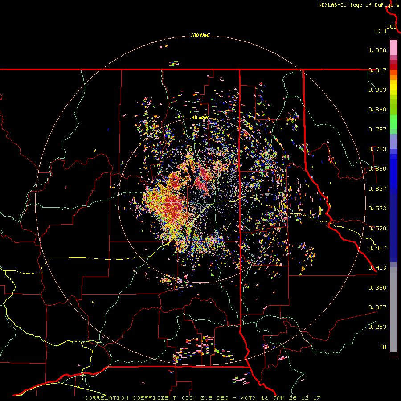Screen dimensions: 401x401
Task: Click the TH threshold legend label
Action: coord(383,347)
